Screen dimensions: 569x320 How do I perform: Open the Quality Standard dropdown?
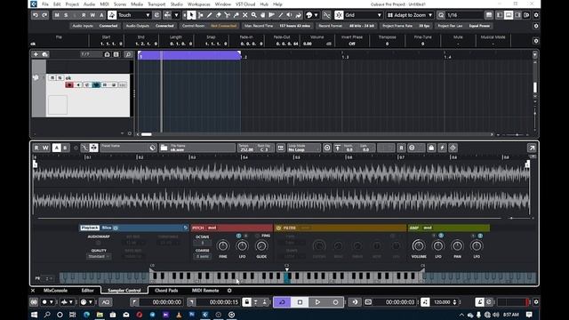[x=99, y=256]
